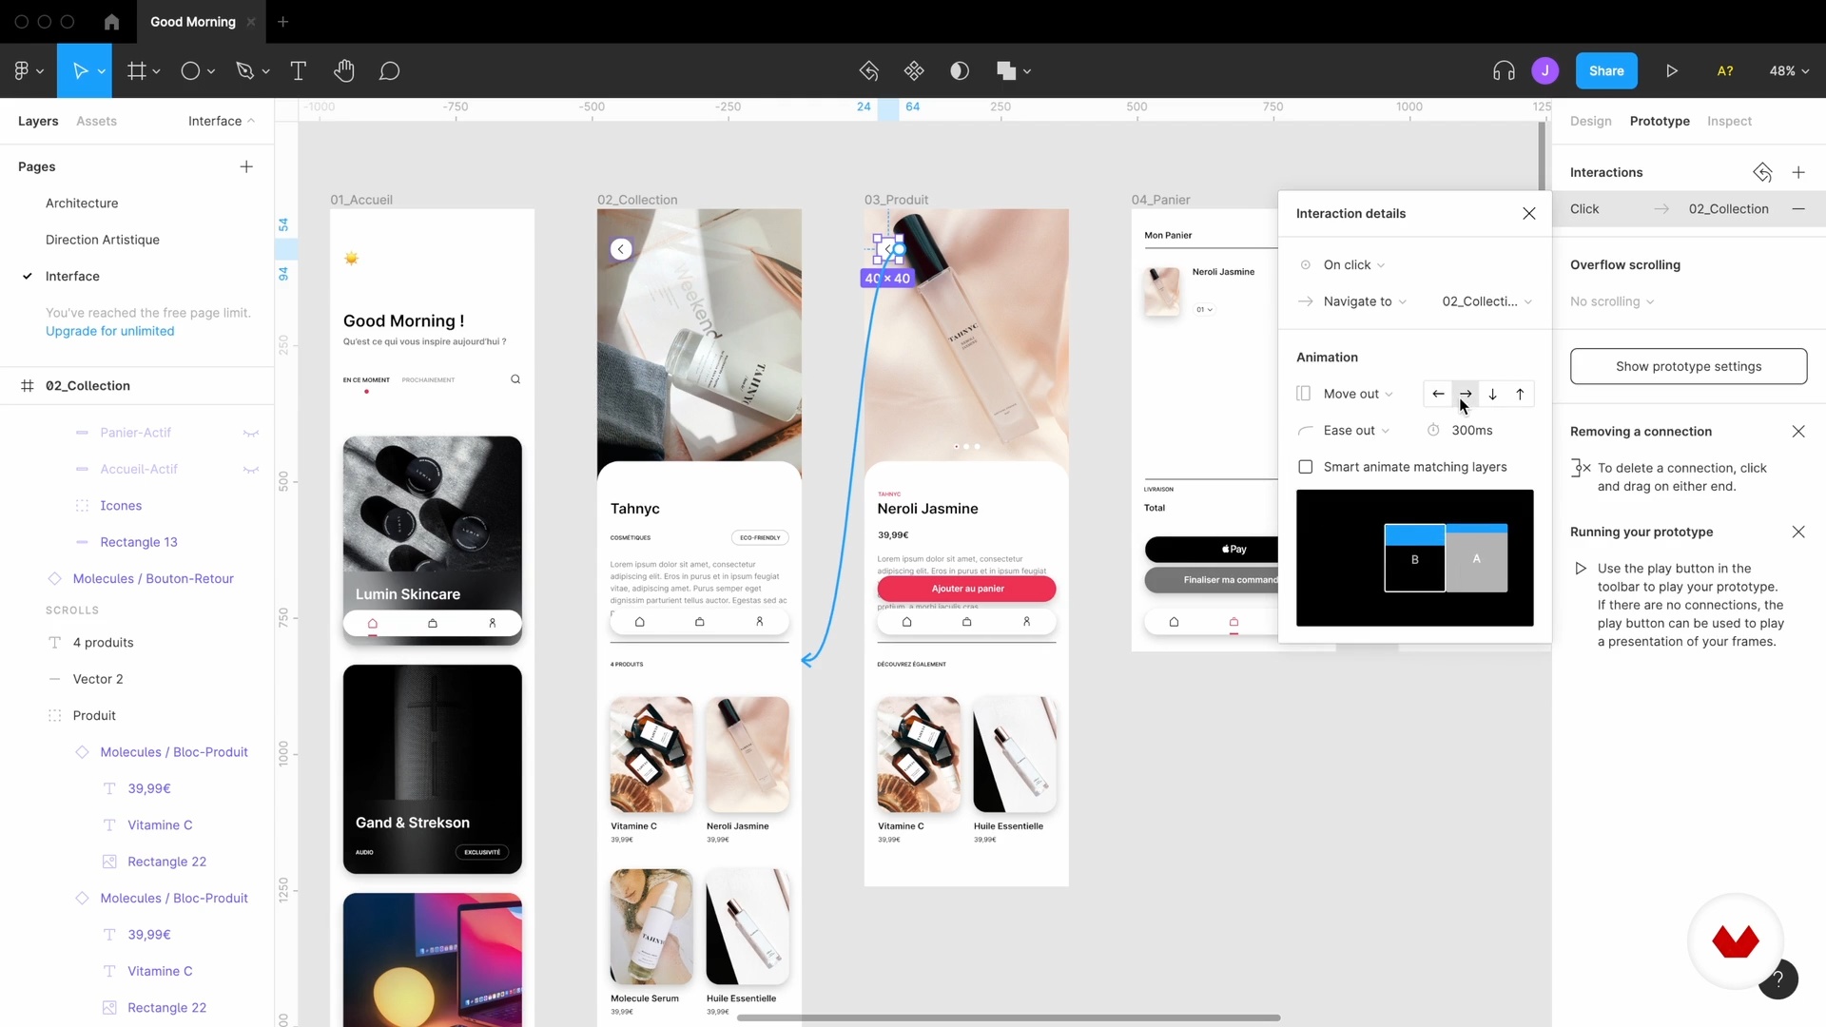1826x1027 pixels.
Task: Select the Comment tool
Action: tap(389, 70)
